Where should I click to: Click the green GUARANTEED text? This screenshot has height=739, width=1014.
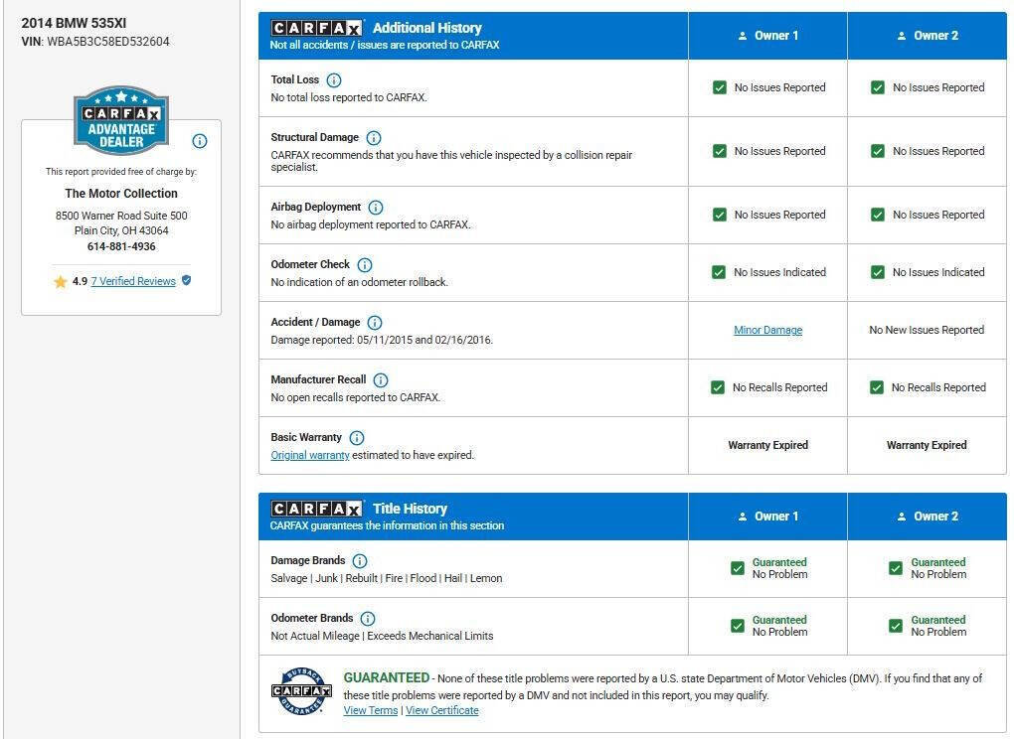pos(386,677)
